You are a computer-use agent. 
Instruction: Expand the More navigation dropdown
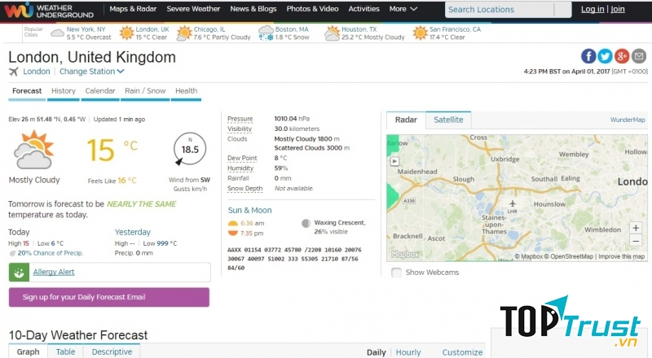(x=403, y=9)
